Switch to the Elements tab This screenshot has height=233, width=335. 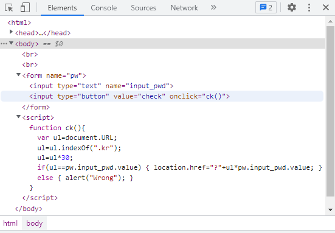coord(62,8)
